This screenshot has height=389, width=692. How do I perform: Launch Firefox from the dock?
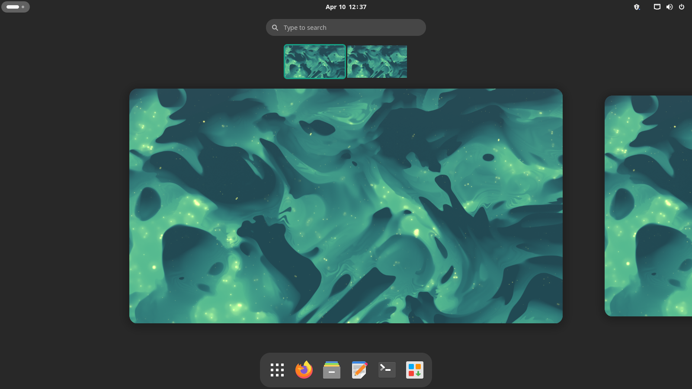(x=304, y=370)
